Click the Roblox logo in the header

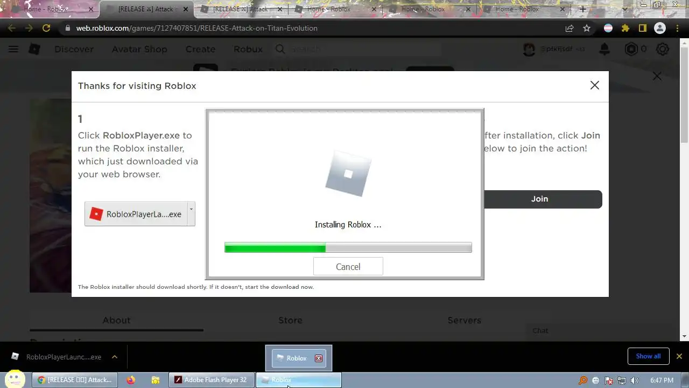[x=34, y=49]
